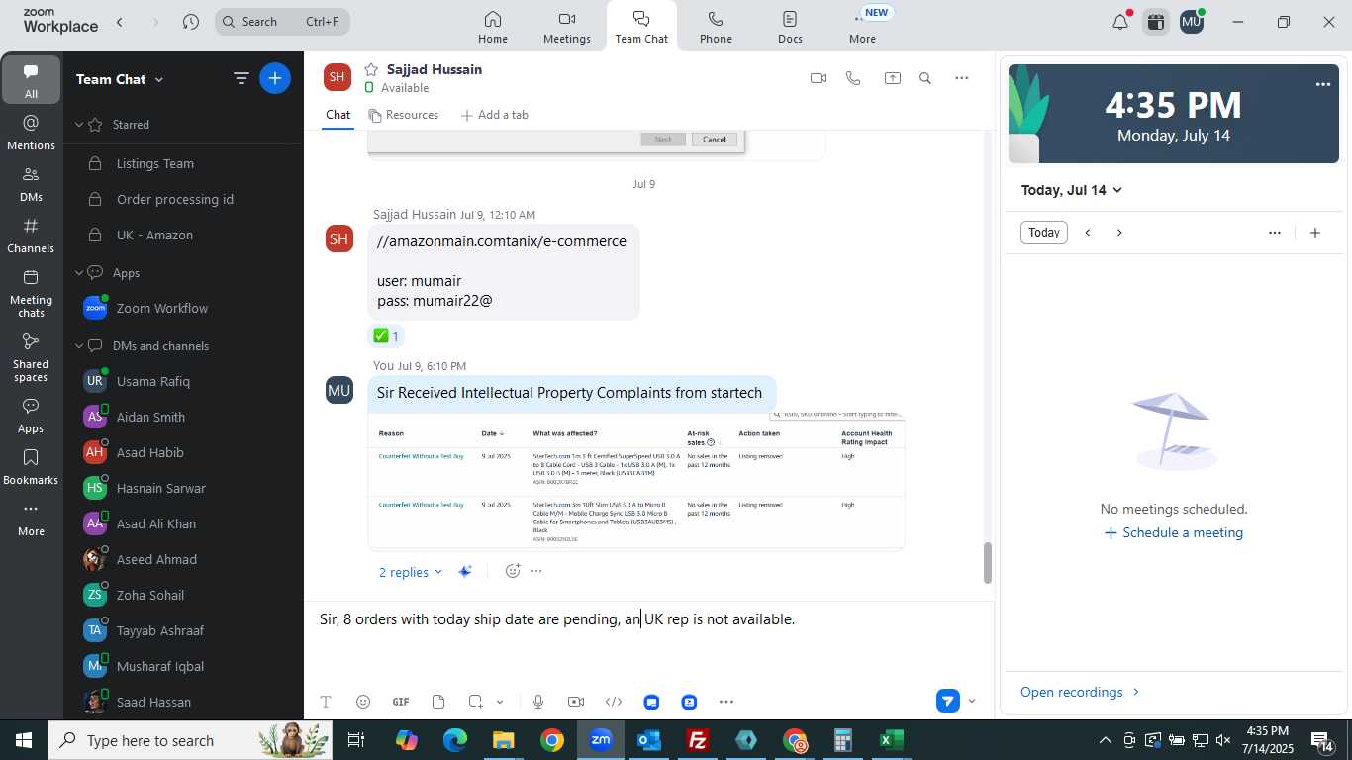1352x760 pixels.
Task: Open the emoji picker in compose toolbar
Action: pos(363,702)
